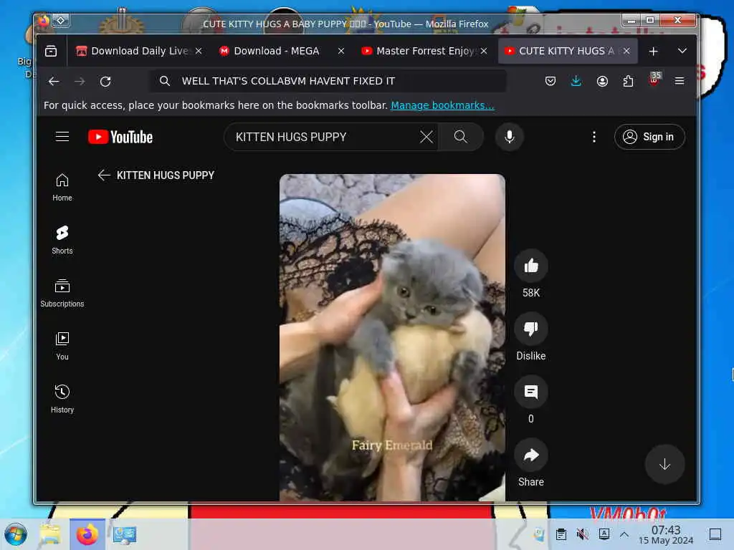Close the CUTE KITTY HUGS tab

[x=626, y=51]
